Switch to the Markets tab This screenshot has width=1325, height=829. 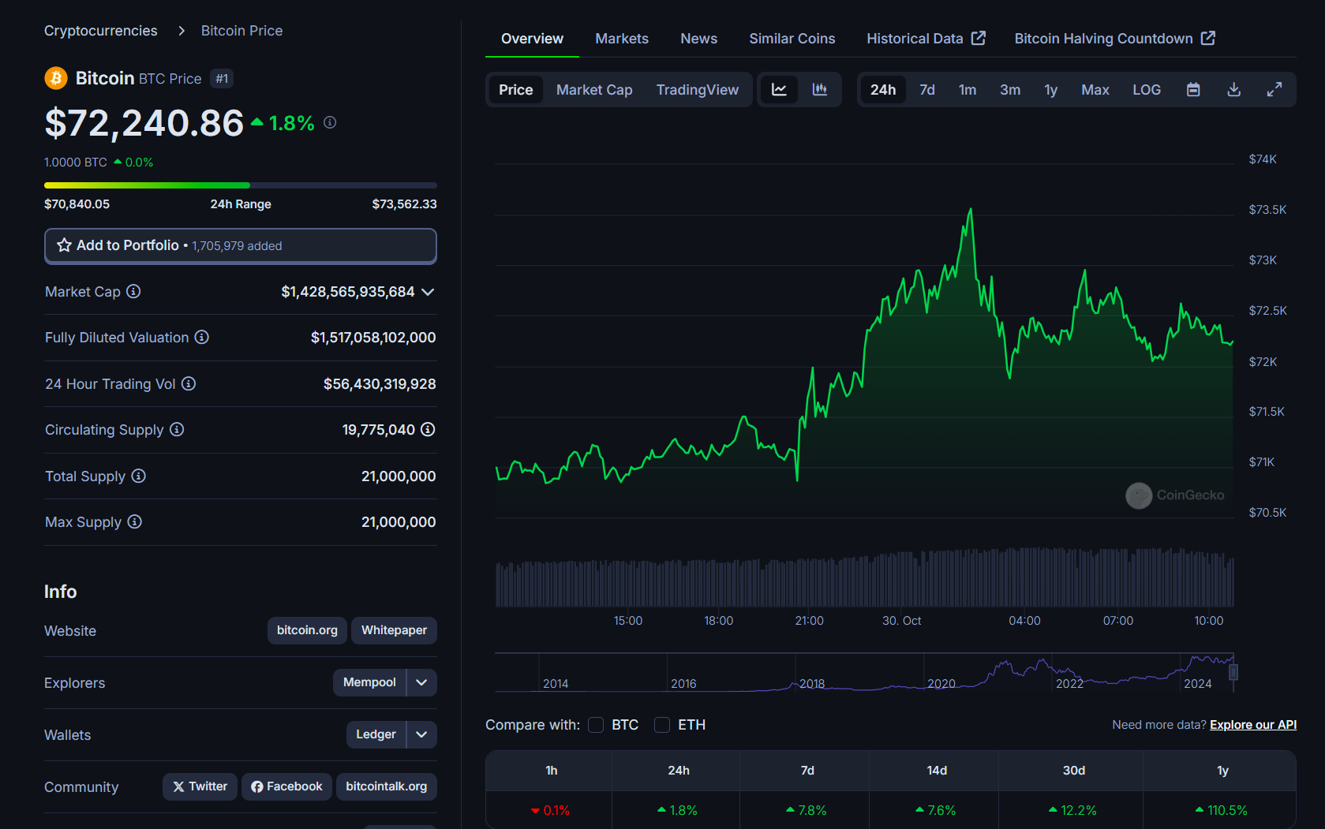pos(621,39)
